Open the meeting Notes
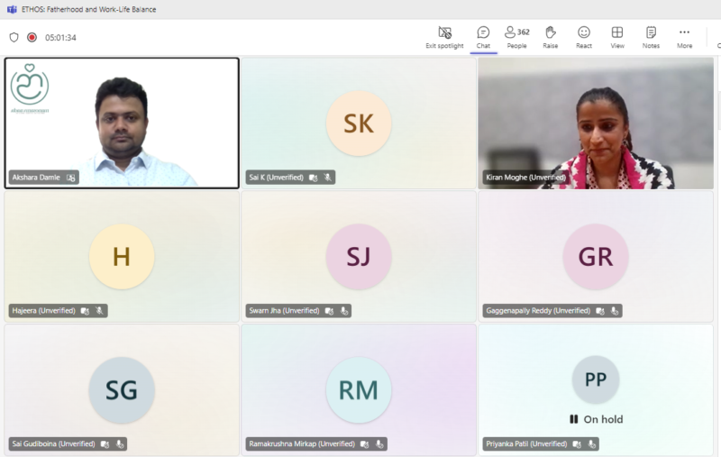Viewport: 721px width, 457px height. pyautogui.click(x=651, y=37)
